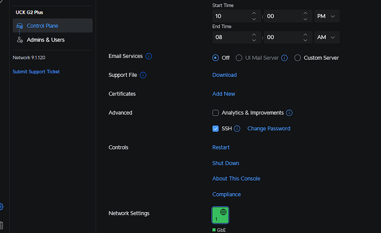381x233 pixels.
Task: Open Start Time PM dropdown
Action: click(x=327, y=16)
